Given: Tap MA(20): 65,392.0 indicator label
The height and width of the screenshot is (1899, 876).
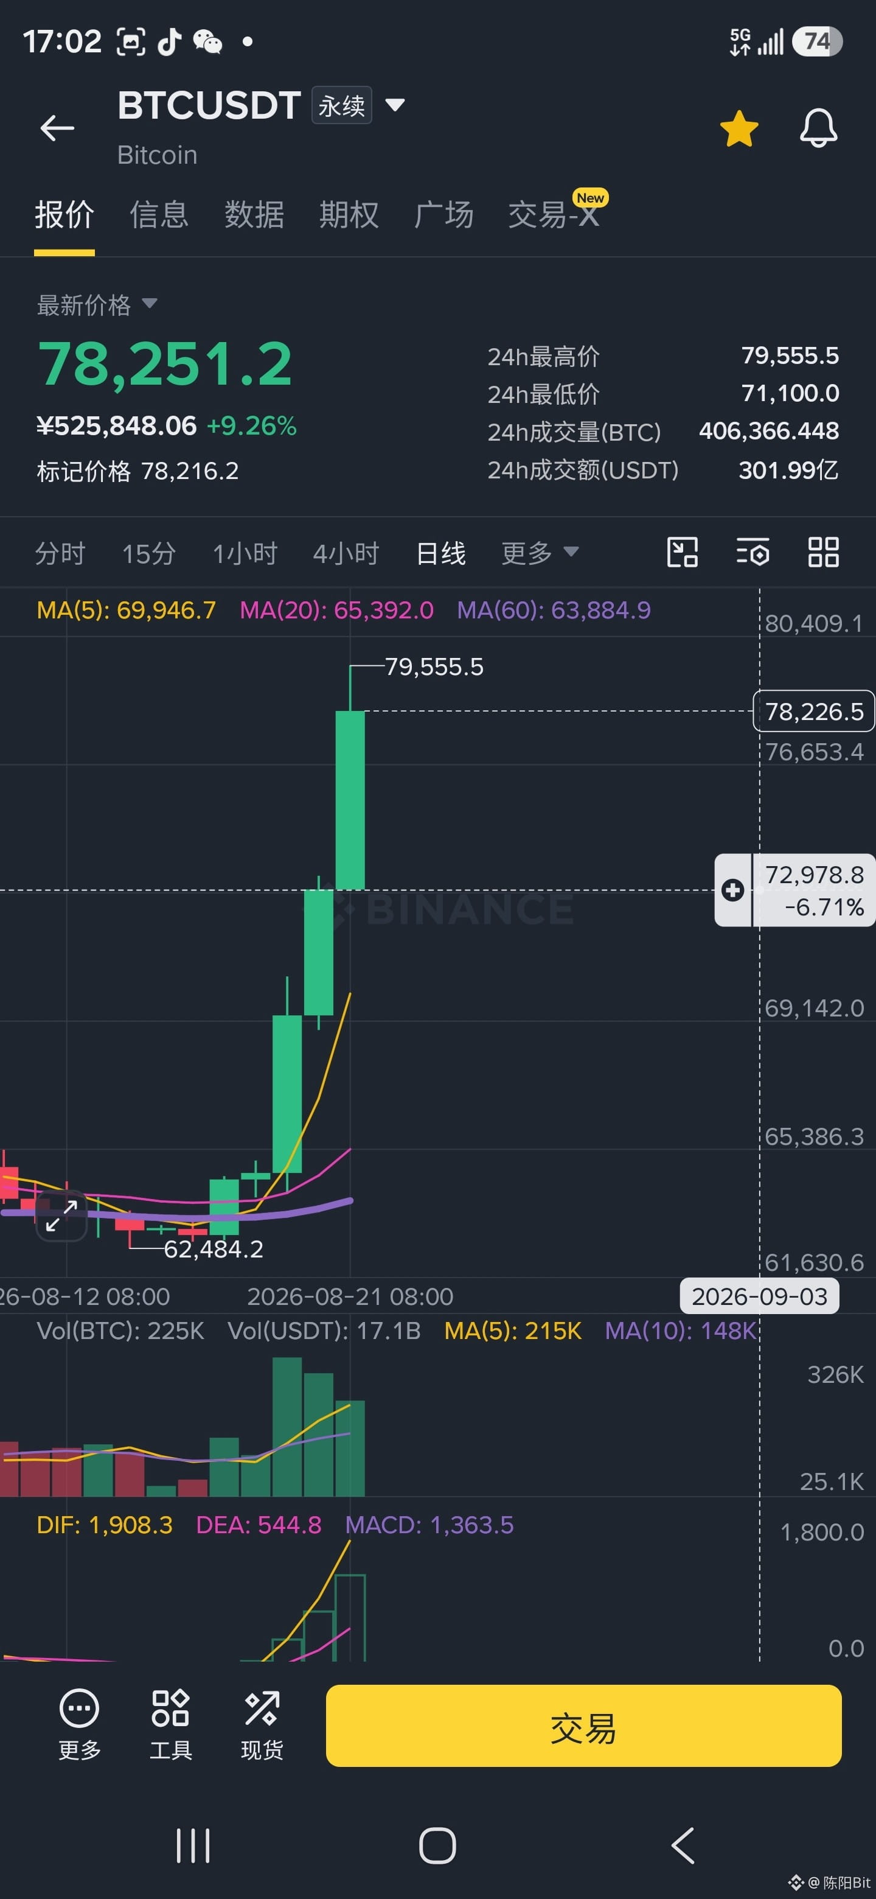Looking at the screenshot, I should (336, 610).
